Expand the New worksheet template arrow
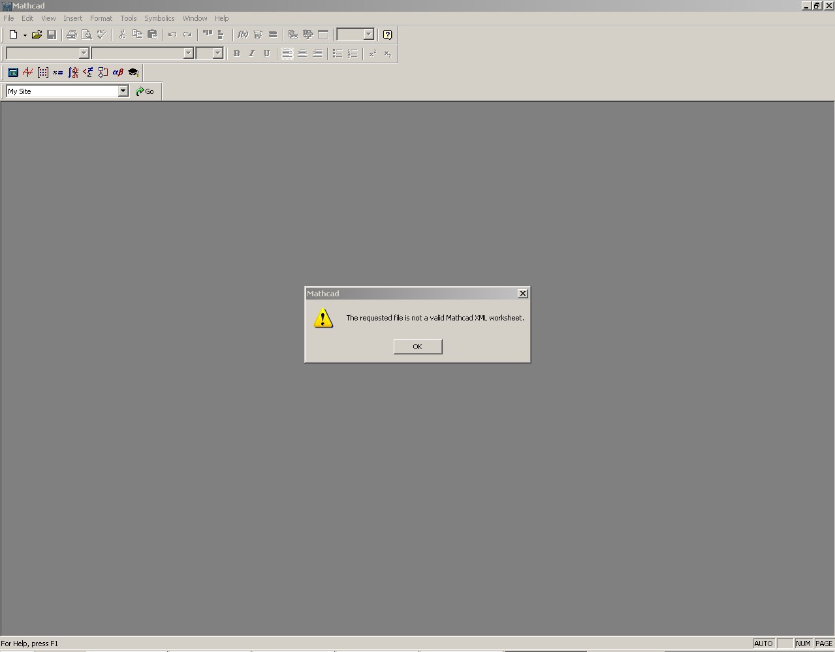 tap(25, 35)
